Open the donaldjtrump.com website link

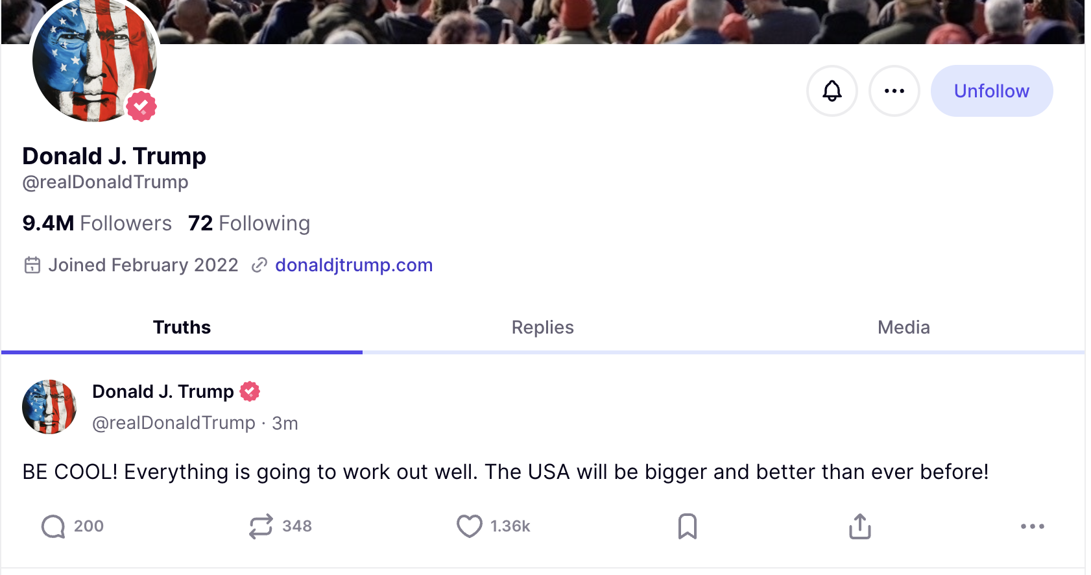click(354, 265)
